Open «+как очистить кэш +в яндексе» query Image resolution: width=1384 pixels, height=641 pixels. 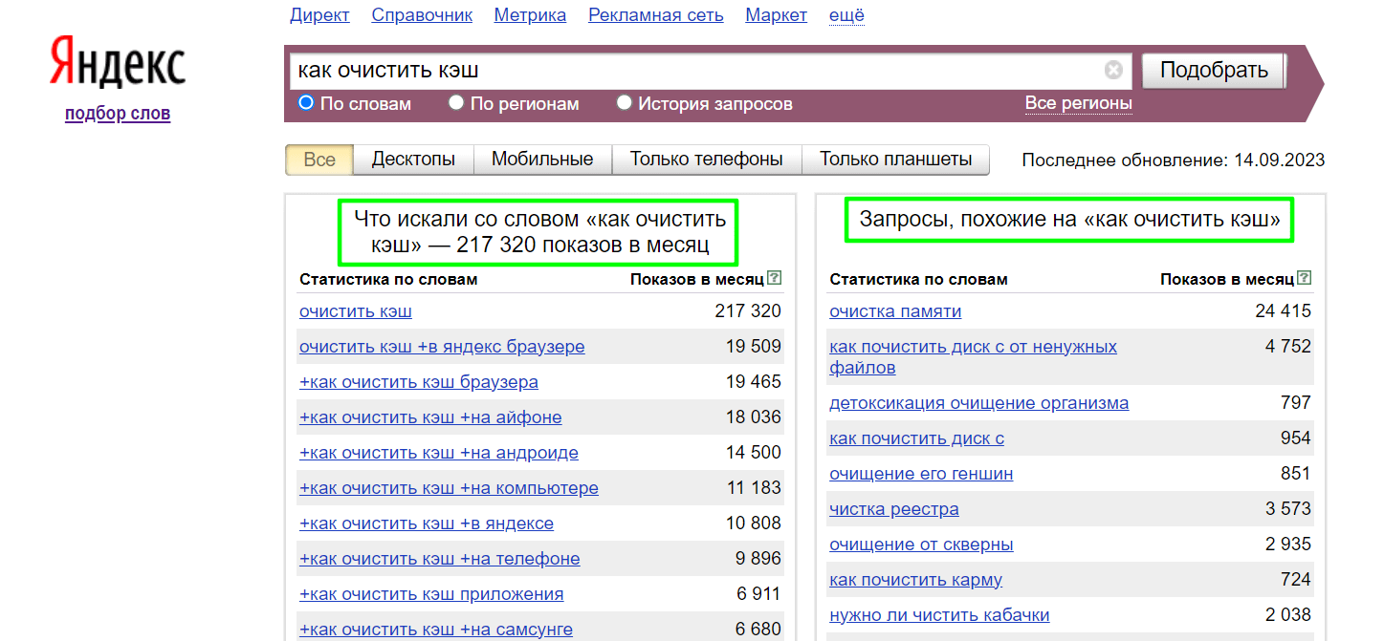[427, 523]
